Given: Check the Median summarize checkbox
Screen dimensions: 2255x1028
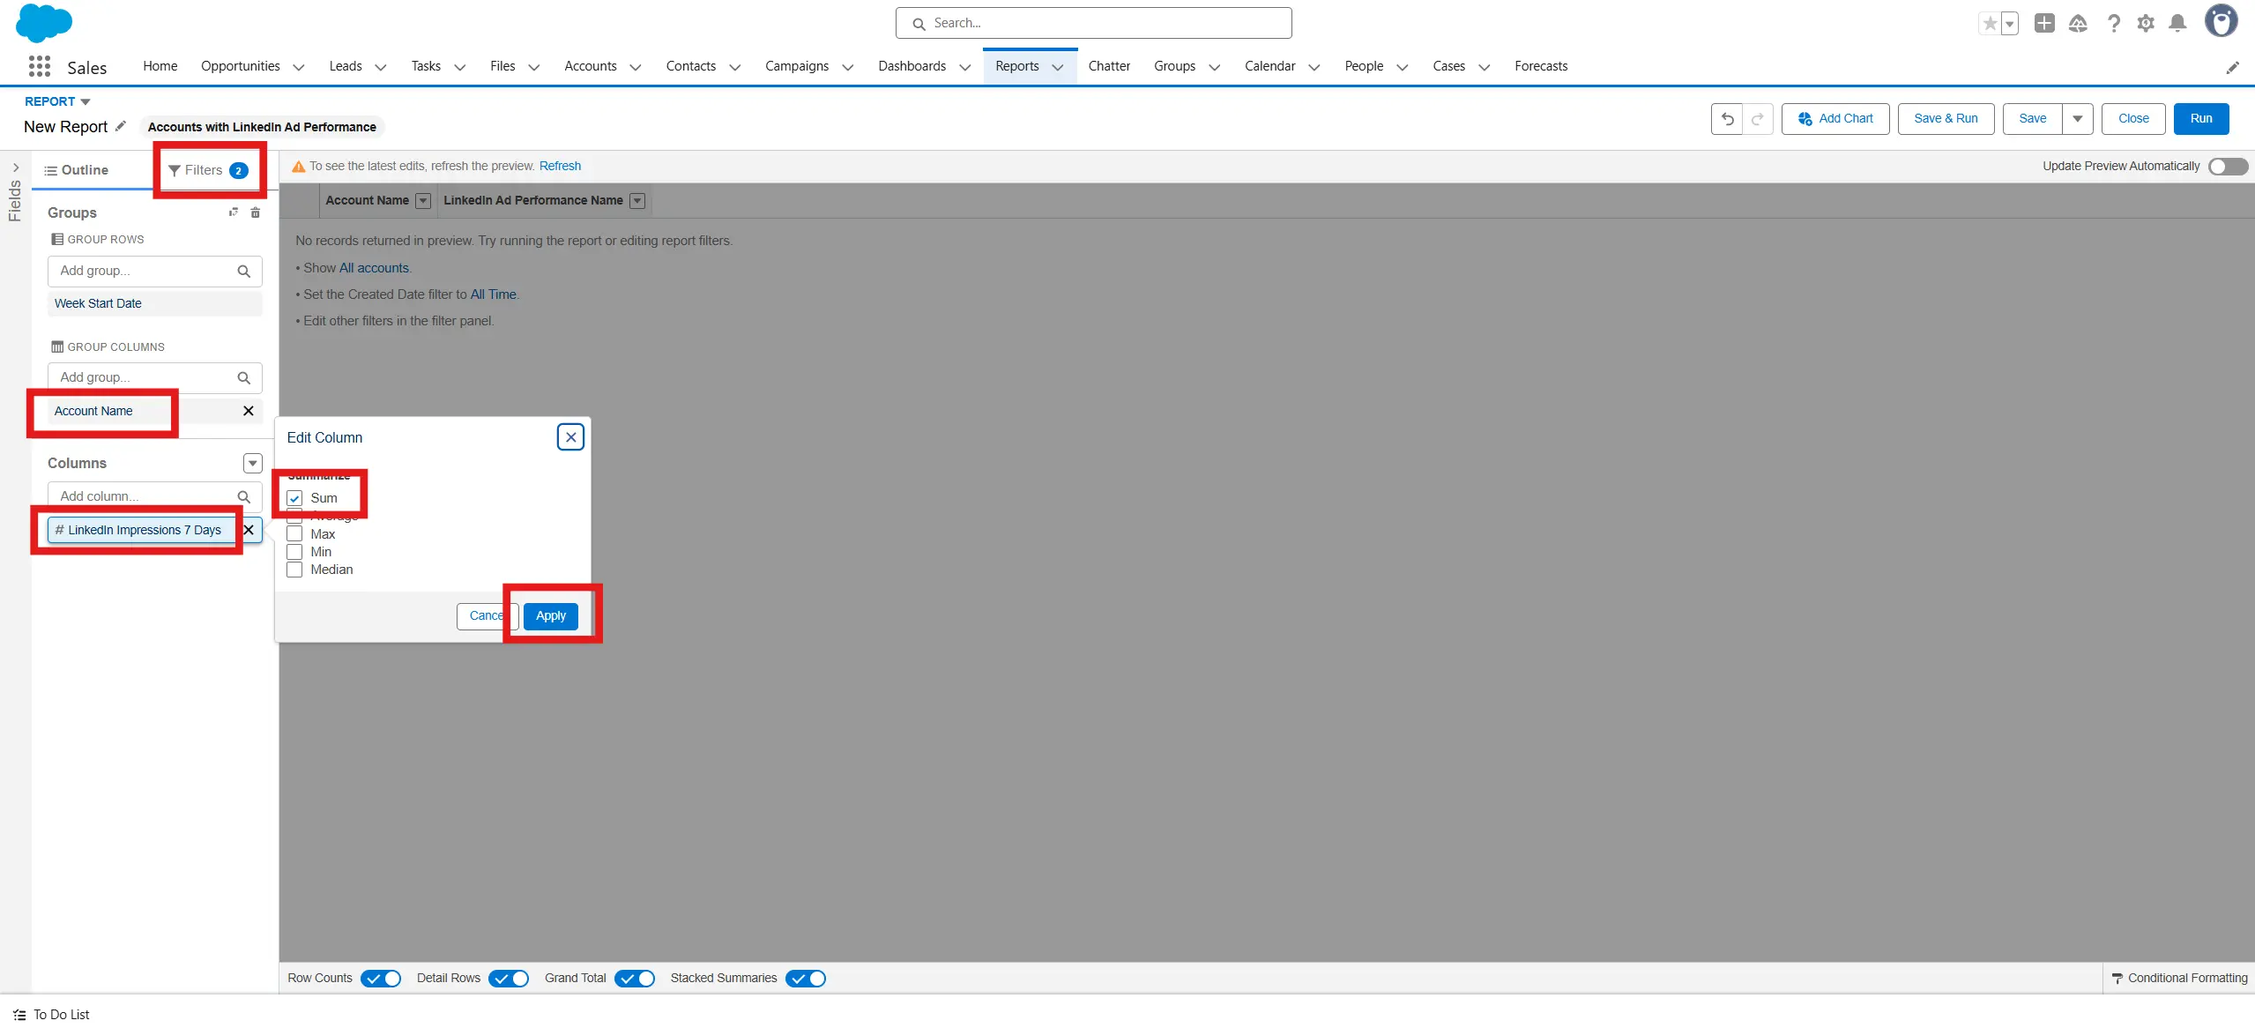Looking at the screenshot, I should [x=294, y=570].
